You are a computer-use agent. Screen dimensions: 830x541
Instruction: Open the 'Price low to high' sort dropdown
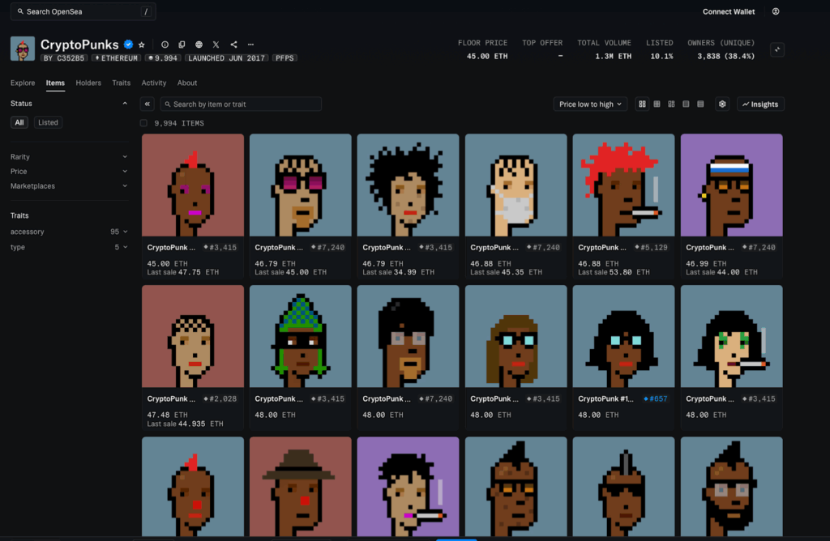click(590, 104)
